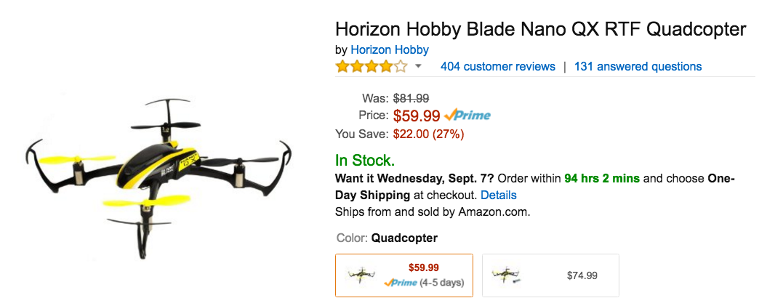Choose the $74.99 quadcopter option
Image resolution: width=775 pixels, height=306 pixels.
550,275
